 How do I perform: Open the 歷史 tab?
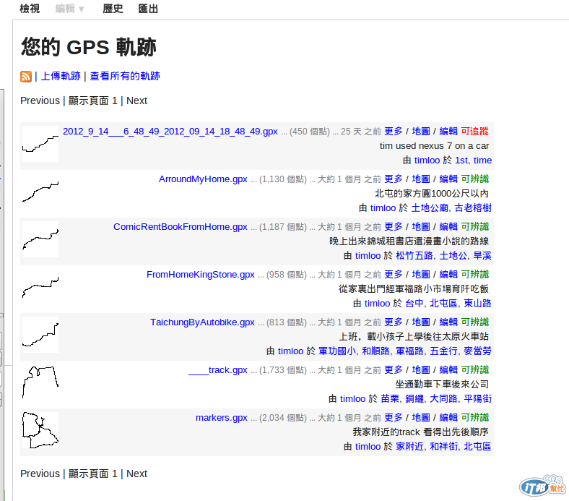click(113, 9)
